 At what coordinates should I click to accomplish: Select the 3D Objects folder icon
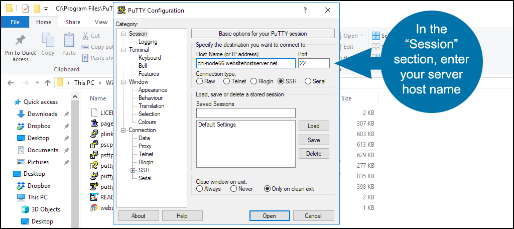click(25, 209)
